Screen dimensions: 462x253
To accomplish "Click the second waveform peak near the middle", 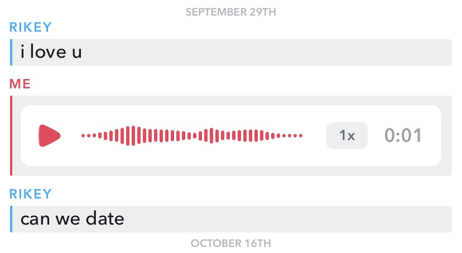I will [211, 136].
